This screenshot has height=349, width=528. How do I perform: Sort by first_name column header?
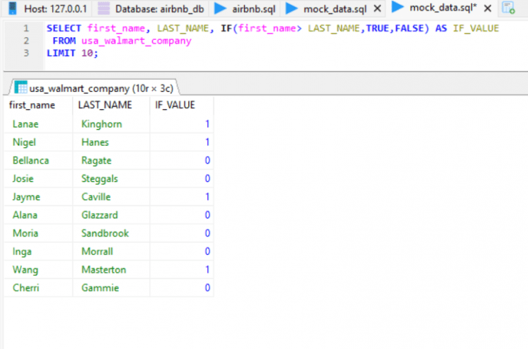38,105
